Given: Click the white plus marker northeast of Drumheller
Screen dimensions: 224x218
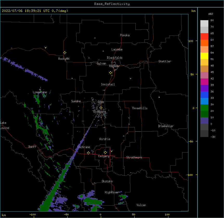Looking at the screenshot, I should click(159, 97).
